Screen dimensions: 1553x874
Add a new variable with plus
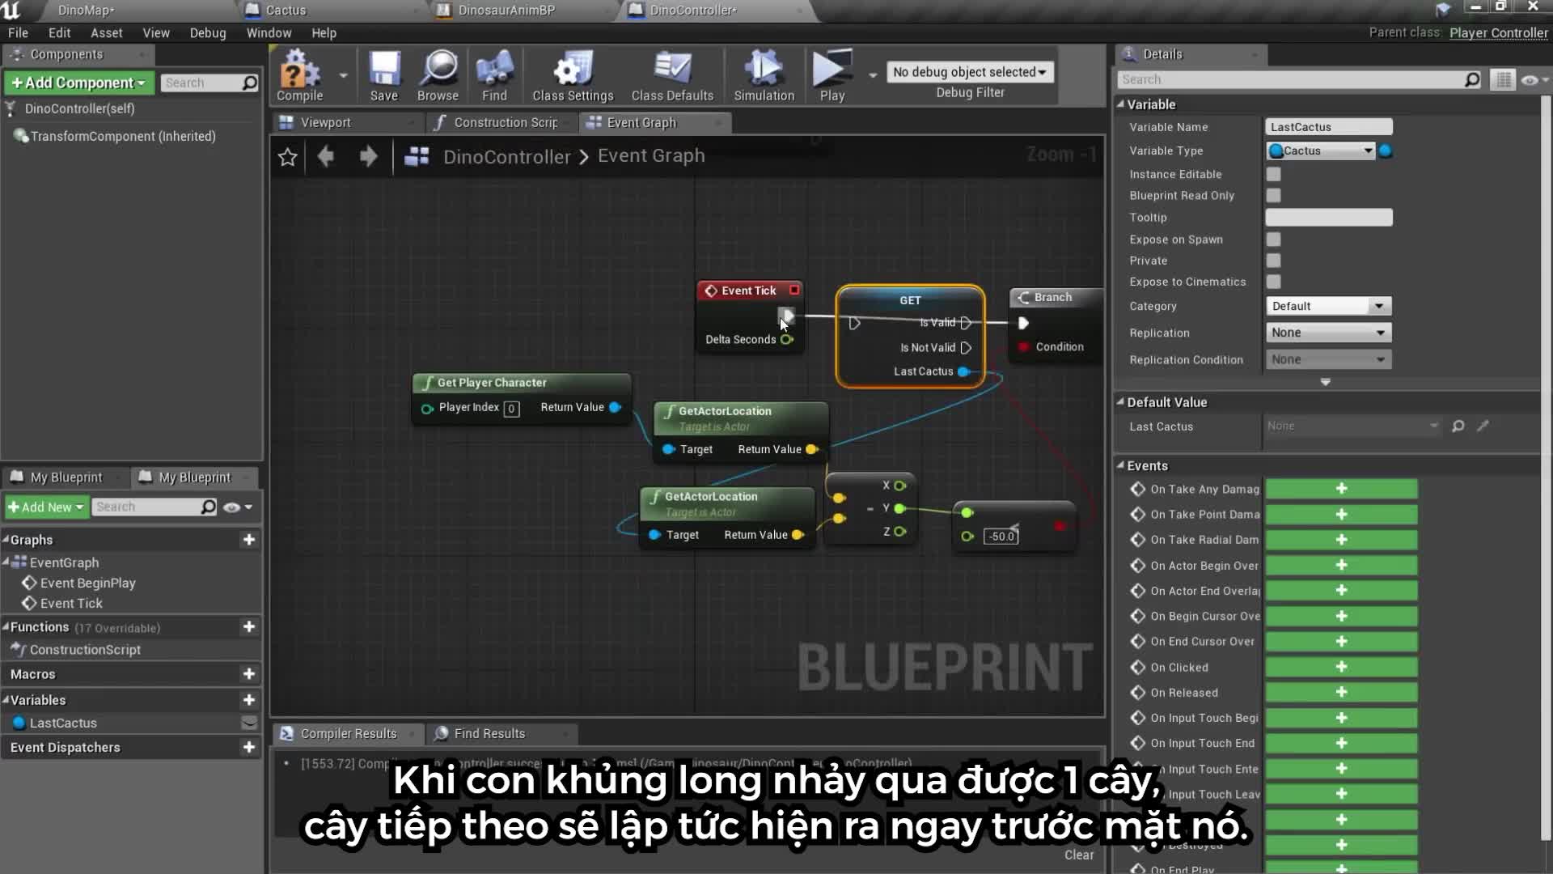tap(249, 700)
